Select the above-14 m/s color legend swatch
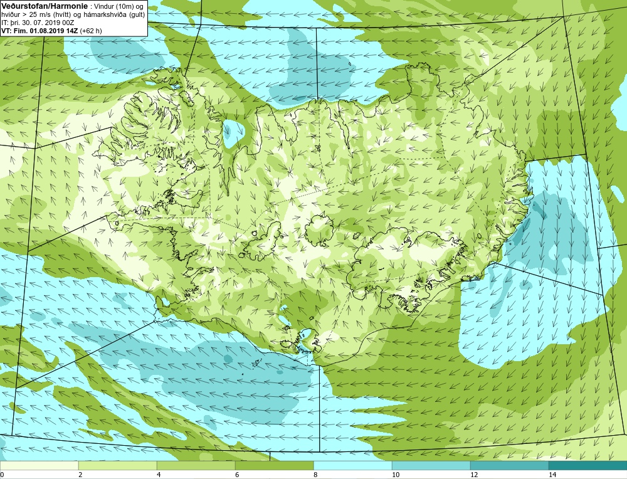This screenshot has width=627, height=479. click(588, 466)
